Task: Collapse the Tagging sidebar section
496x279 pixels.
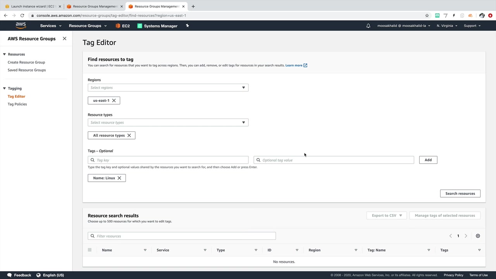Action: [4, 88]
